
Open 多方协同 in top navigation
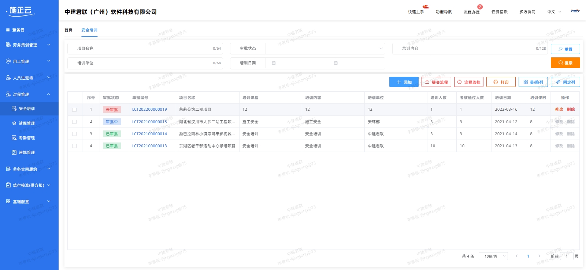527,12
